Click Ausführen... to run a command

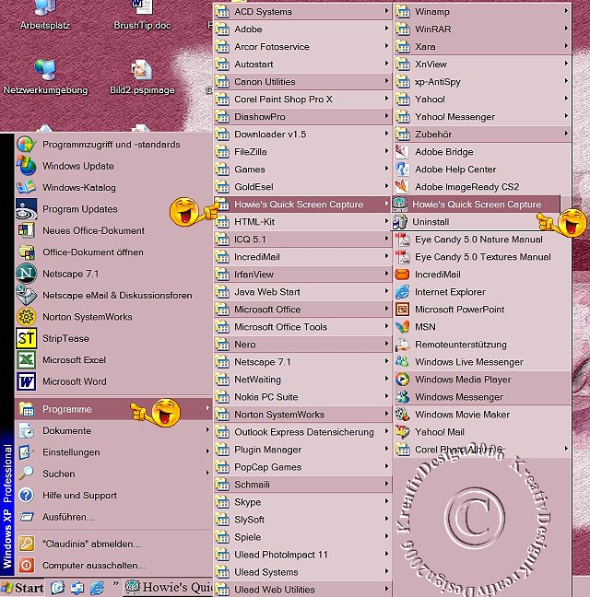(x=113, y=517)
